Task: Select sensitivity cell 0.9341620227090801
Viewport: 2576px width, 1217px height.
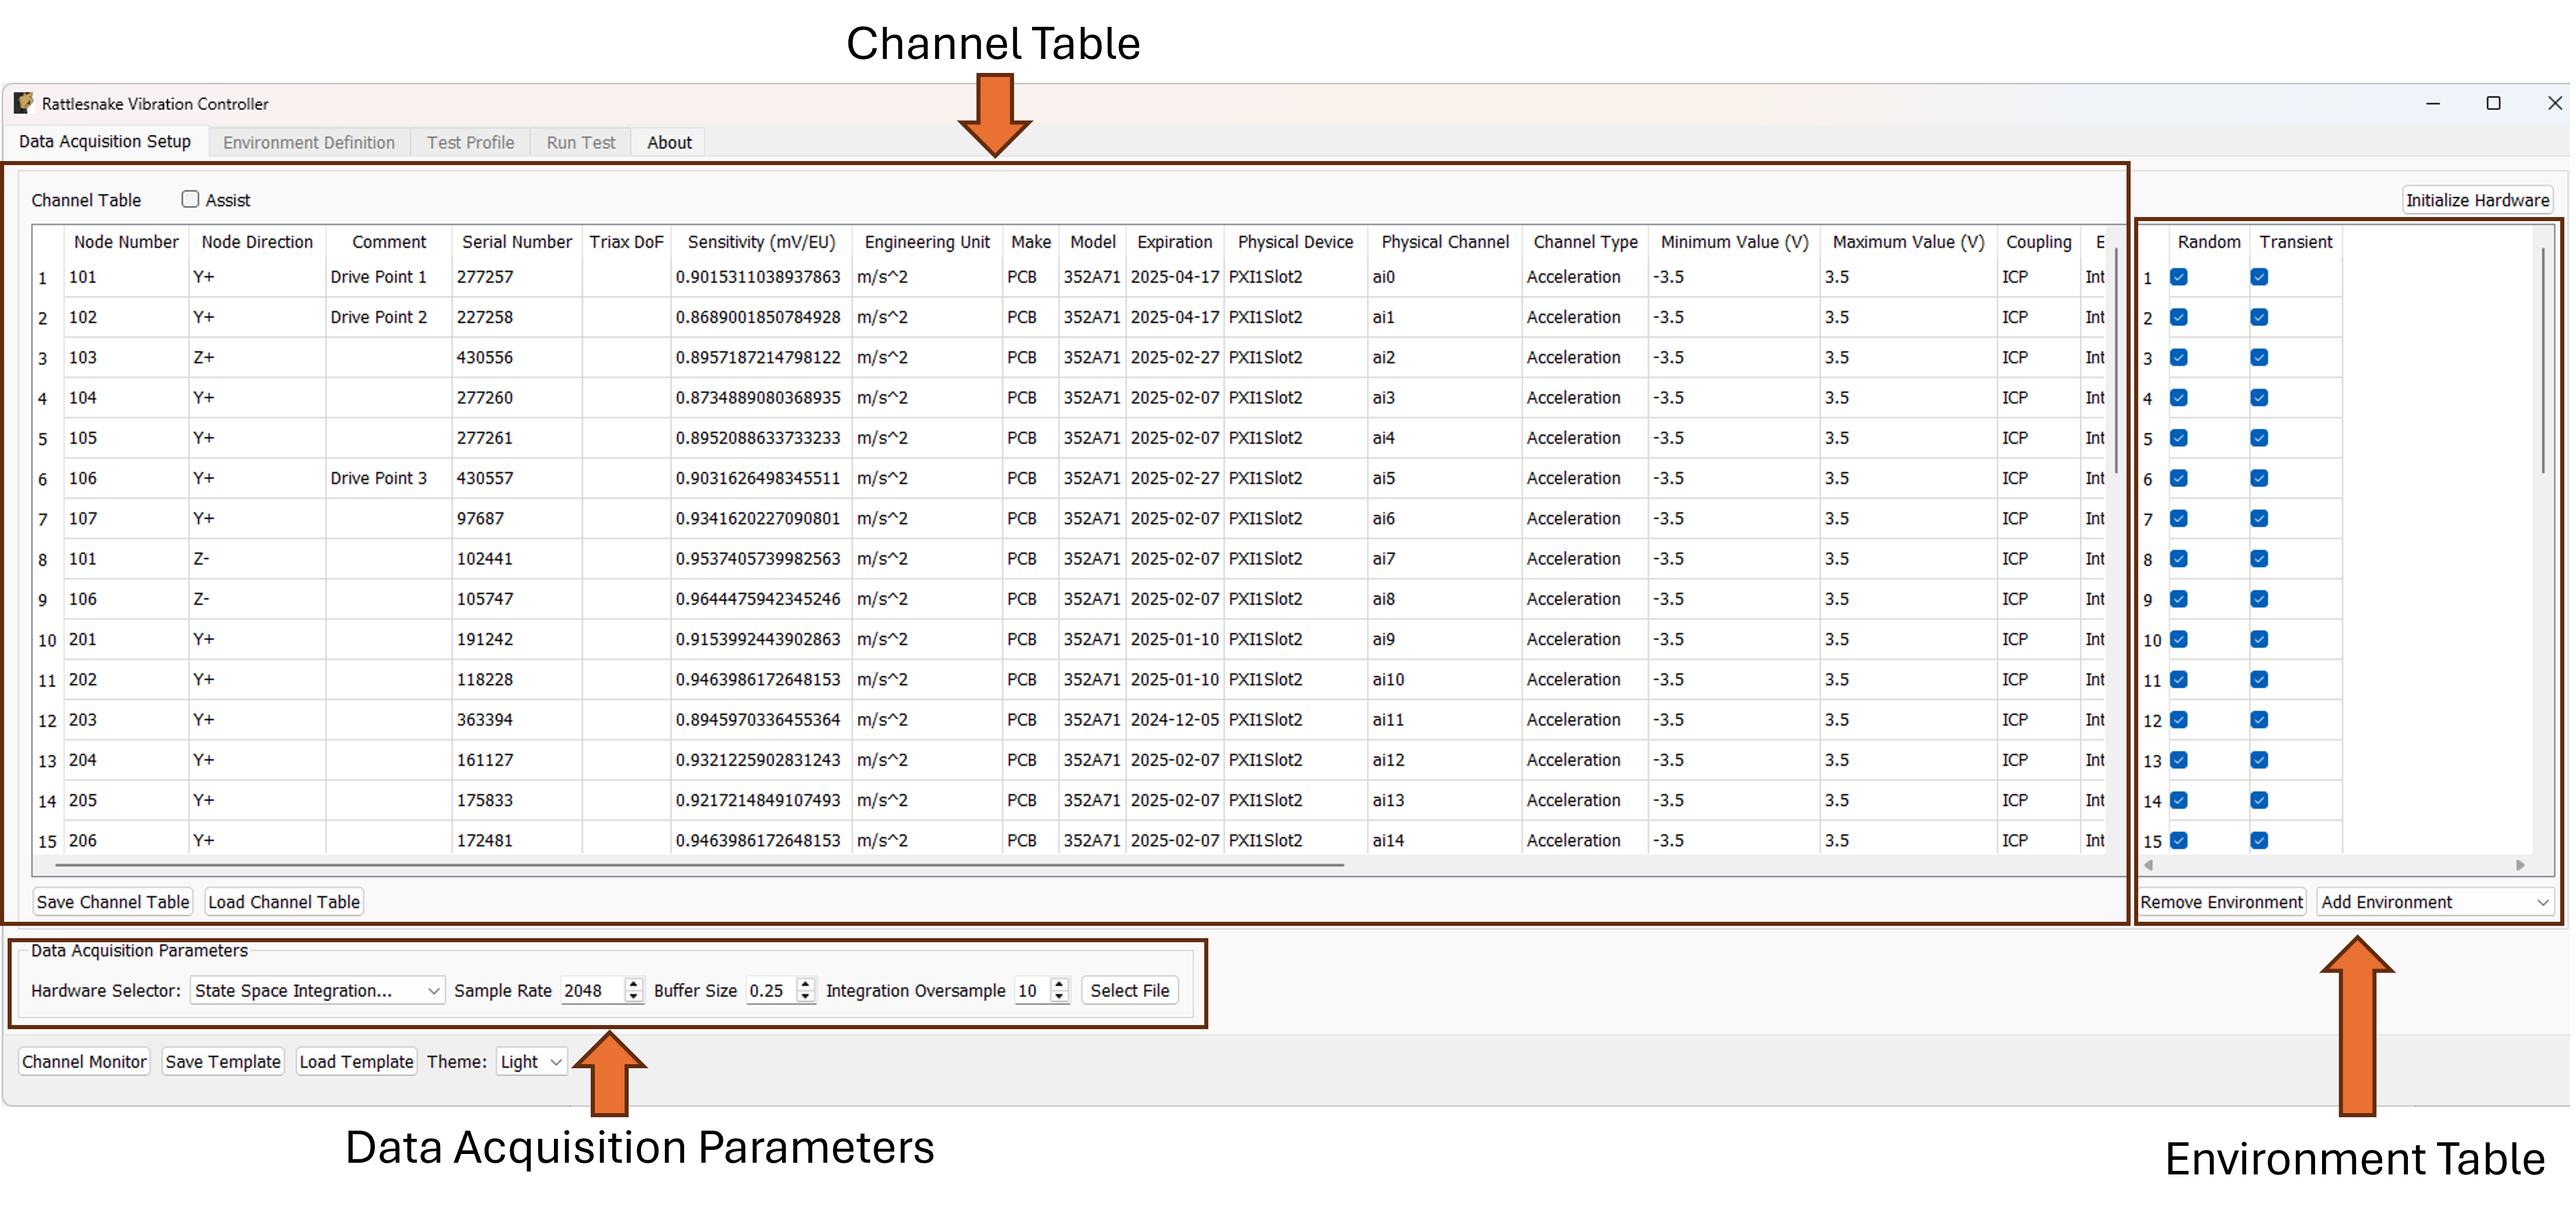Action: click(761, 519)
